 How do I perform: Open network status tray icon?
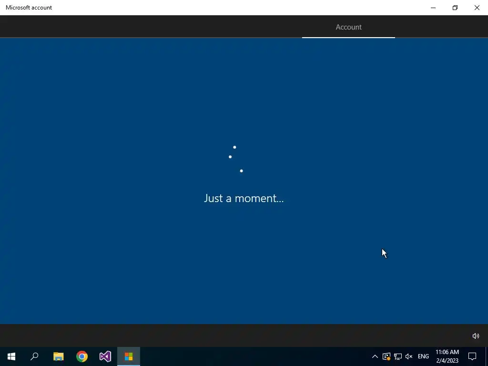click(398, 356)
